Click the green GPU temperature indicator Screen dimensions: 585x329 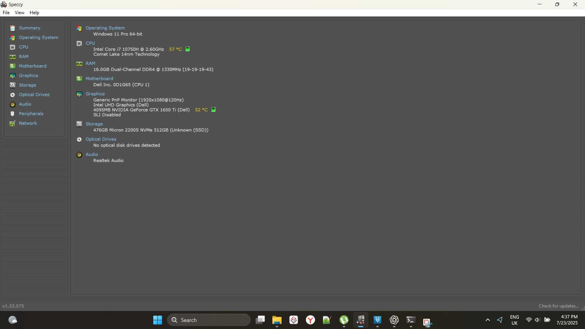[214, 110]
